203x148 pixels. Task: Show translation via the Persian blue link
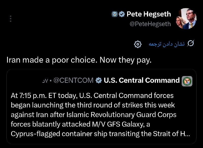point(166,44)
